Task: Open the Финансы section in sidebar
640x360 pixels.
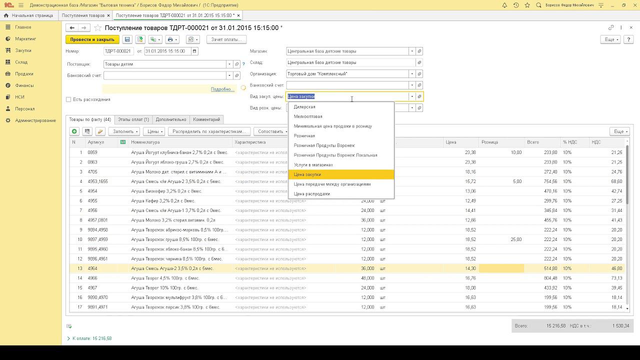Action: coord(24,85)
